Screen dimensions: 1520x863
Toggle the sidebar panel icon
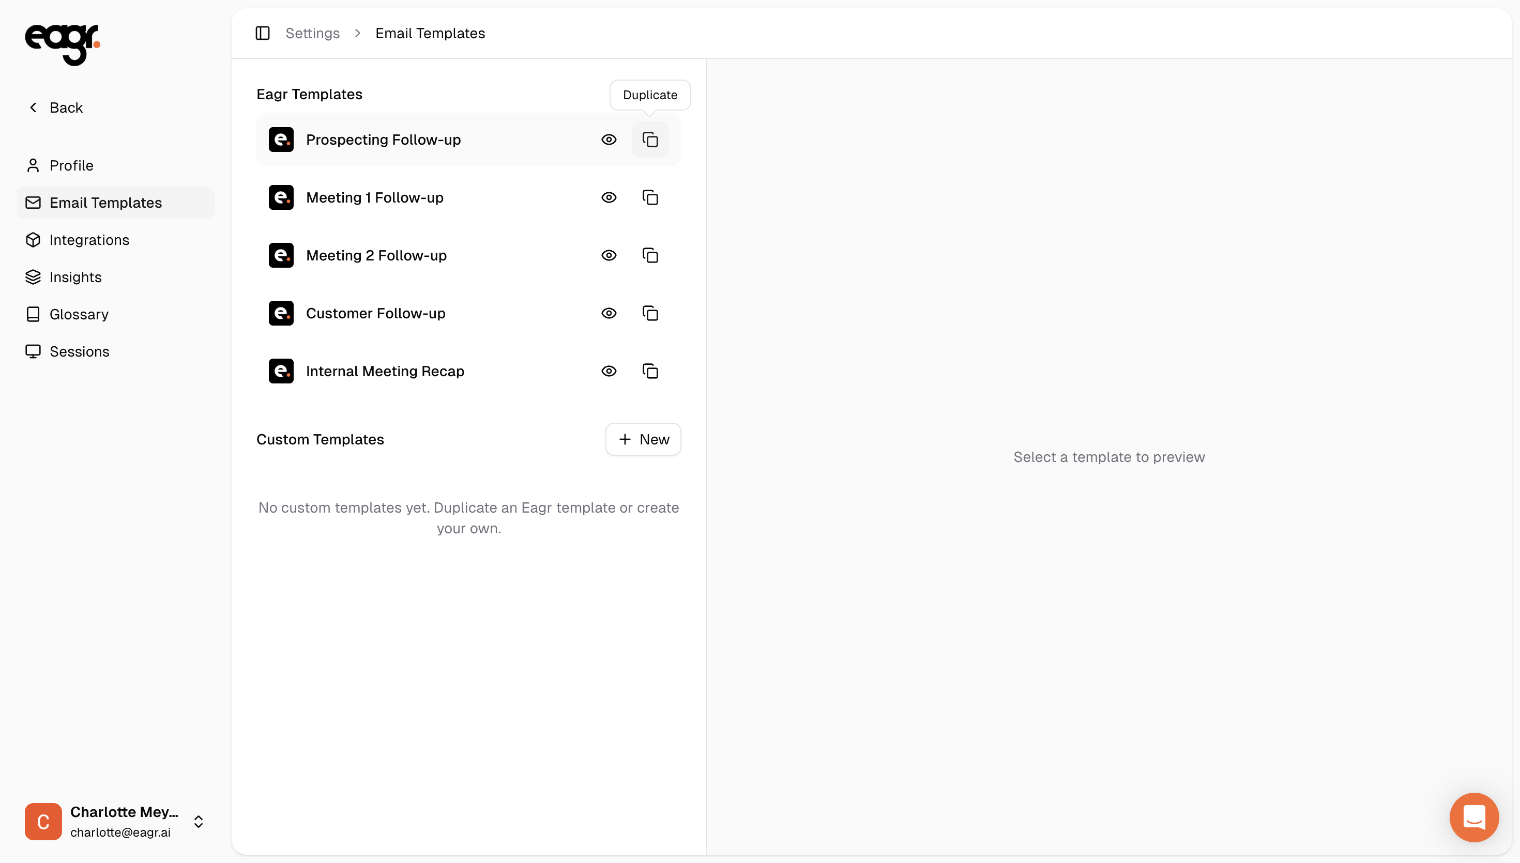(x=263, y=33)
